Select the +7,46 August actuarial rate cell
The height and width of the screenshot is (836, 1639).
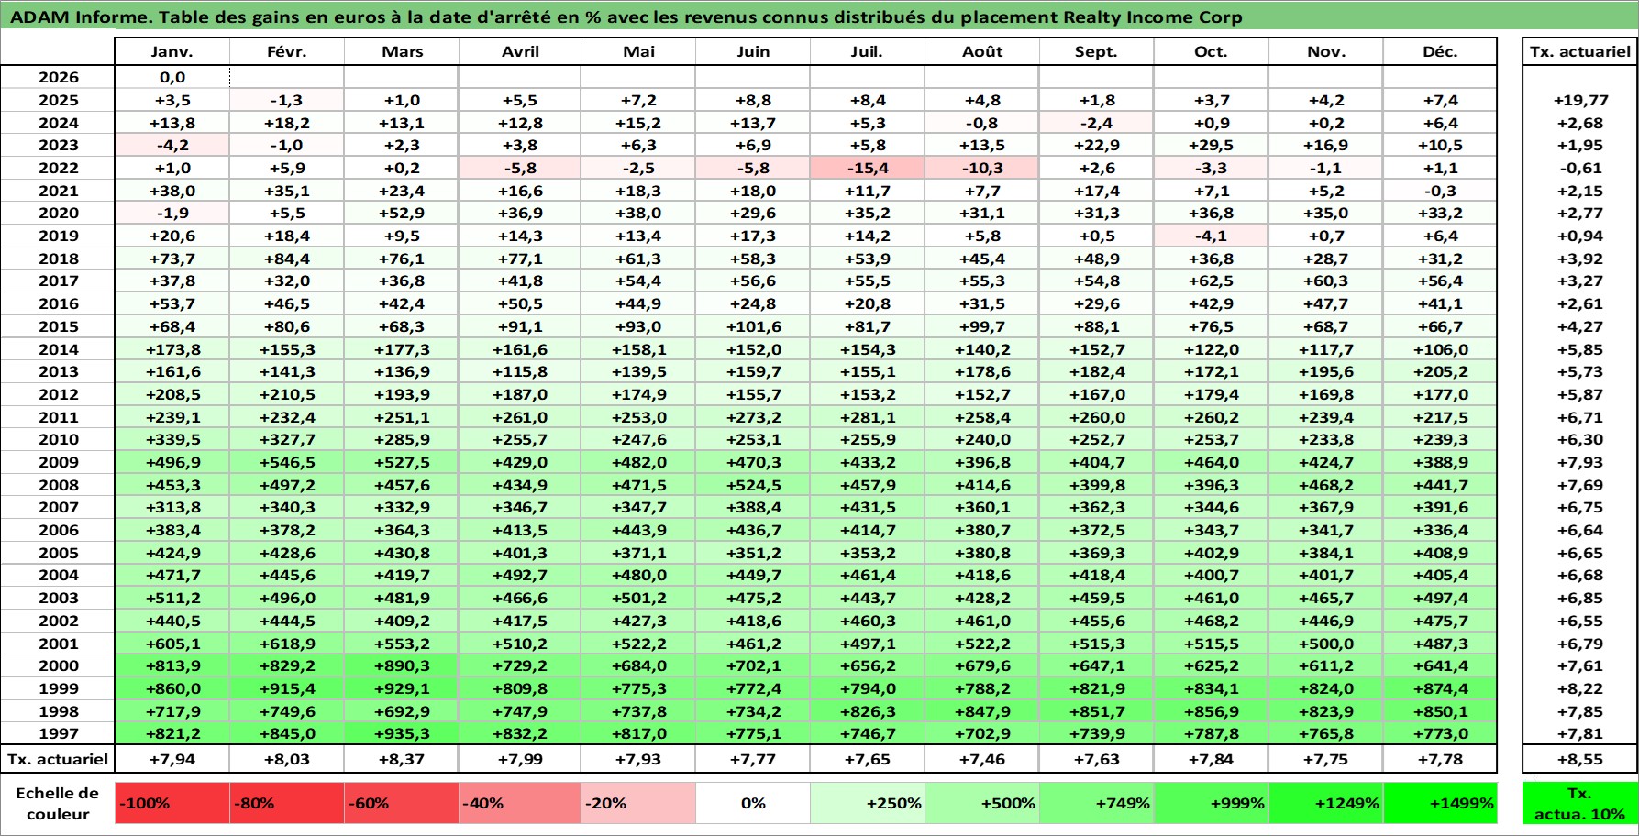[982, 759]
